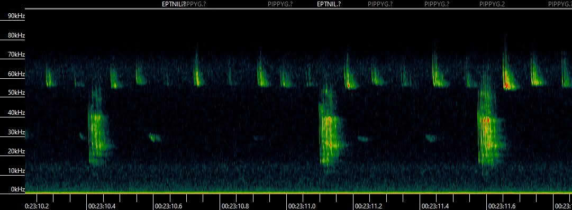
Task: Click the 0kHz frequency axis label
Action: 18,189
